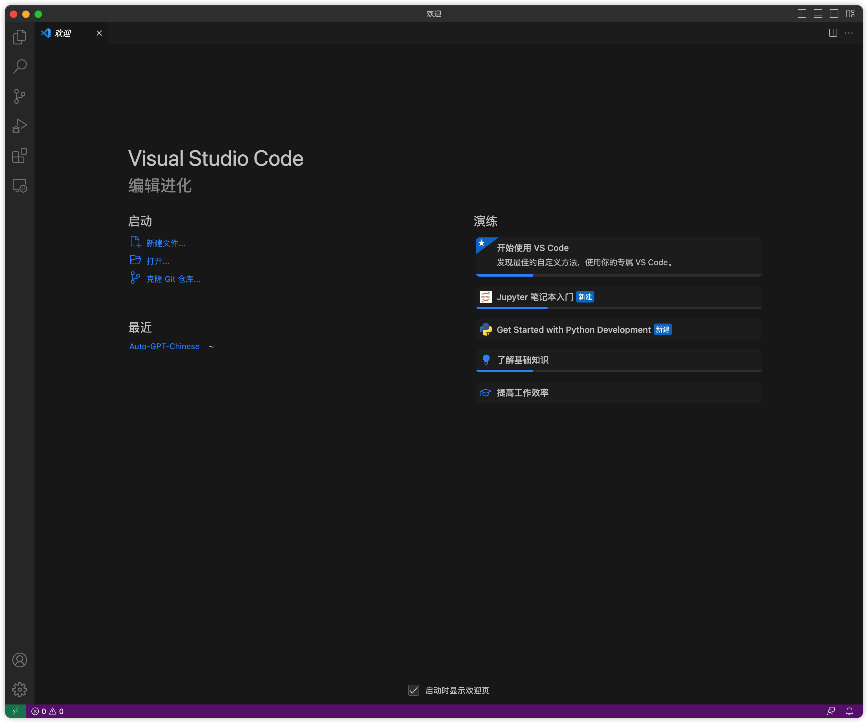
Task: Open the Search view icon
Action: click(19, 67)
